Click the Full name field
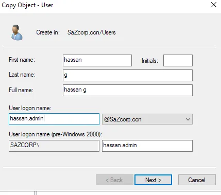The image size is (221, 195). pyautogui.click(x=128, y=90)
